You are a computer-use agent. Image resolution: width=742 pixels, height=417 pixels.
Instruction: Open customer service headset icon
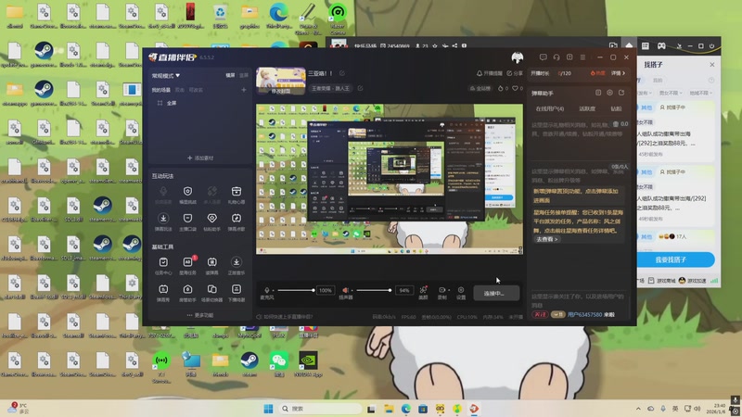pyautogui.click(x=556, y=57)
